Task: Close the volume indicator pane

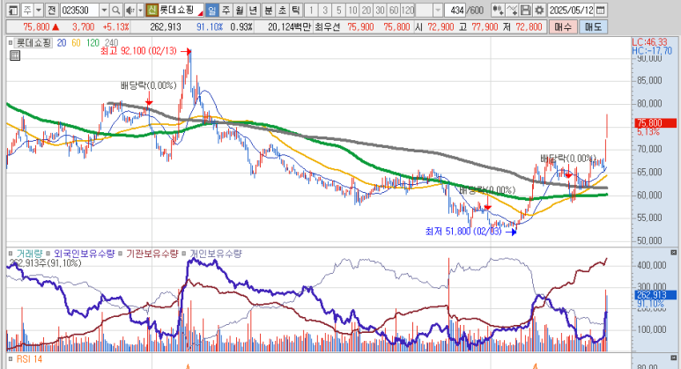Action: tap(674, 252)
